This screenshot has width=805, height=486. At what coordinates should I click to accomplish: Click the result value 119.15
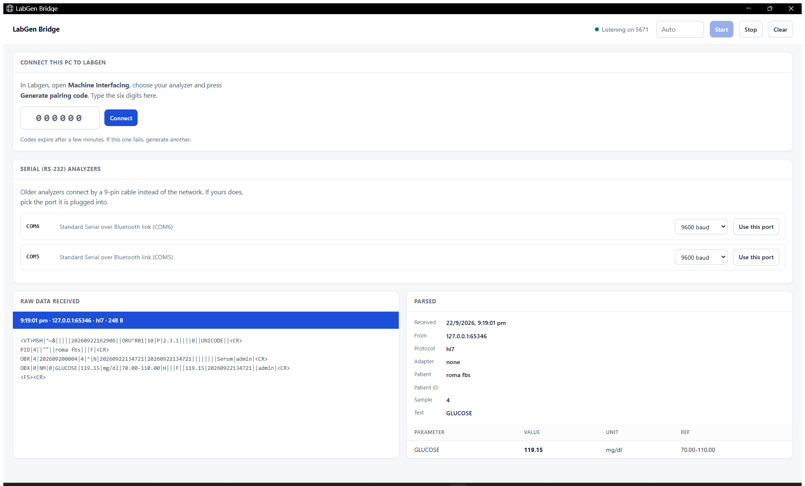click(x=533, y=450)
